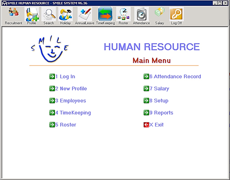The image size is (230, 180).
Task: Open 4 TimeKeeping menu entry
Action: 70,113
